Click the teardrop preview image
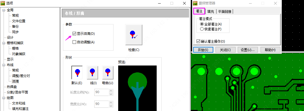304x111 pixels. (x=137, y=88)
